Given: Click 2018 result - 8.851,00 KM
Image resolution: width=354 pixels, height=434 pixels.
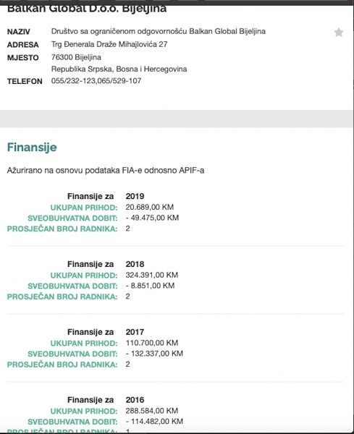Looking at the screenshot, I should coord(150,286).
